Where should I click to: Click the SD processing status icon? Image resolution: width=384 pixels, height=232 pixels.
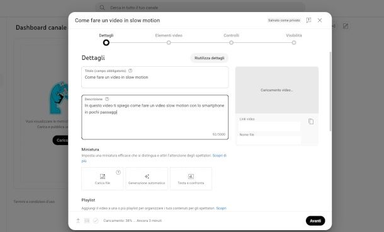point(87,221)
